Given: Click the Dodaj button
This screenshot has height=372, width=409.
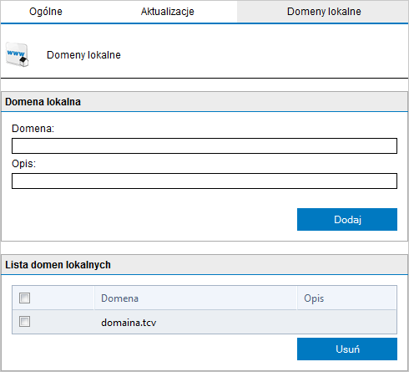Looking at the screenshot, I should [x=347, y=219].
